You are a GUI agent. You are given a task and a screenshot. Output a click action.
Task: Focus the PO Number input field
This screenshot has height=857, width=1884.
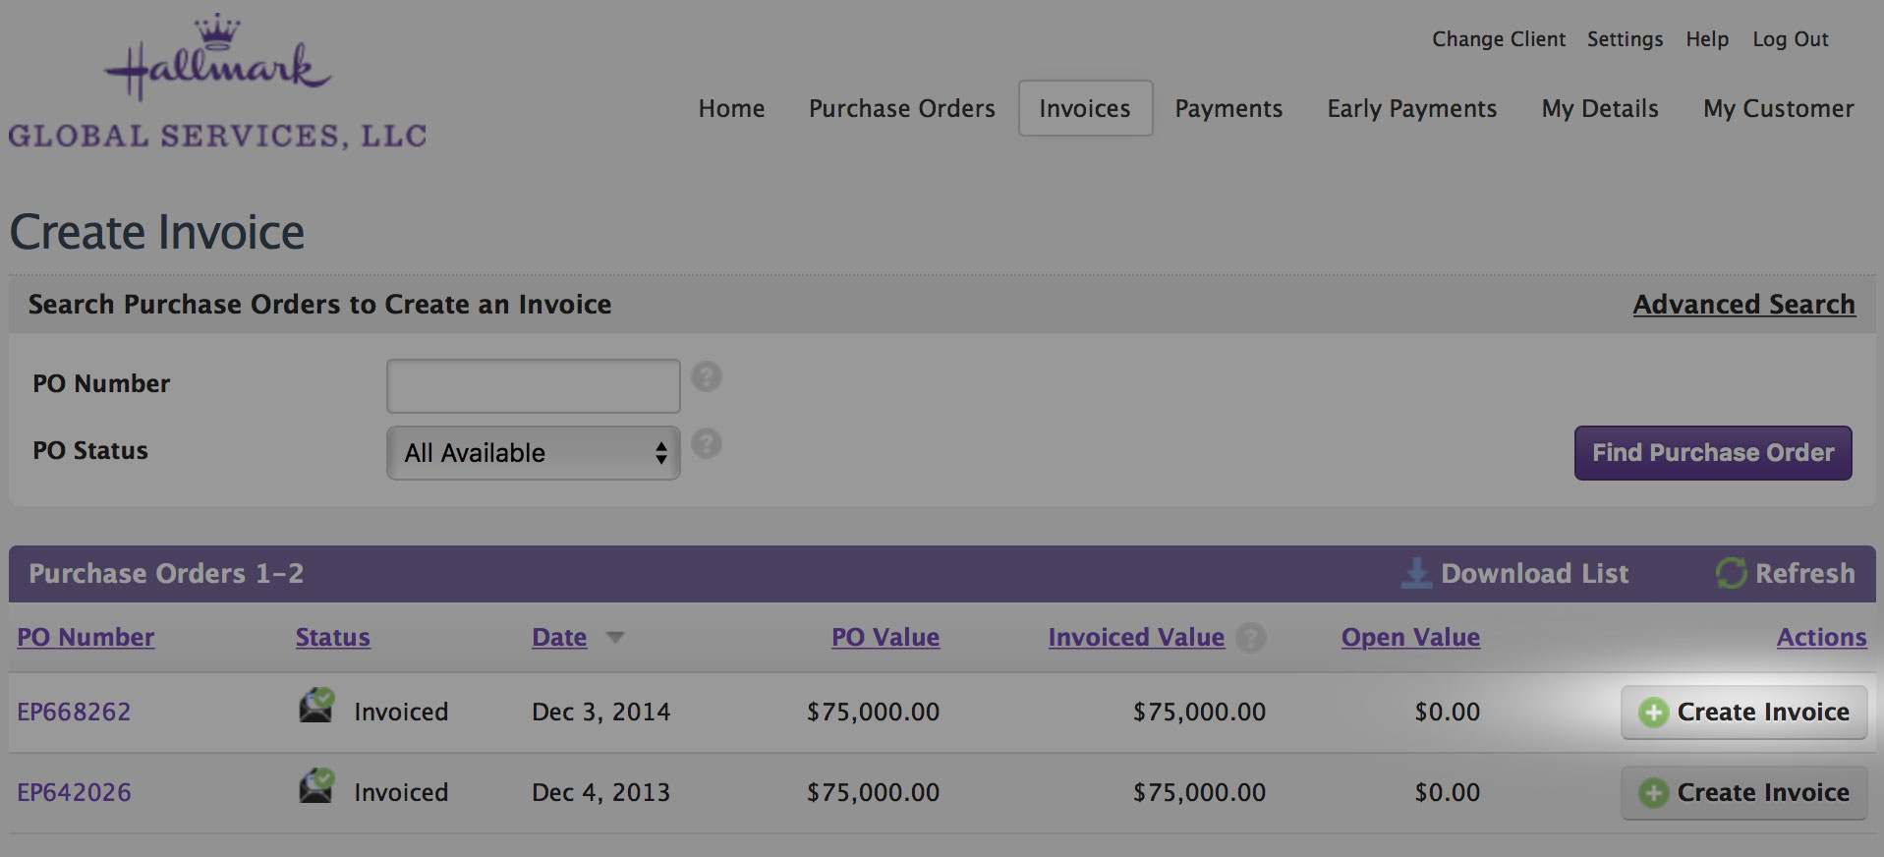coord(534,386)
